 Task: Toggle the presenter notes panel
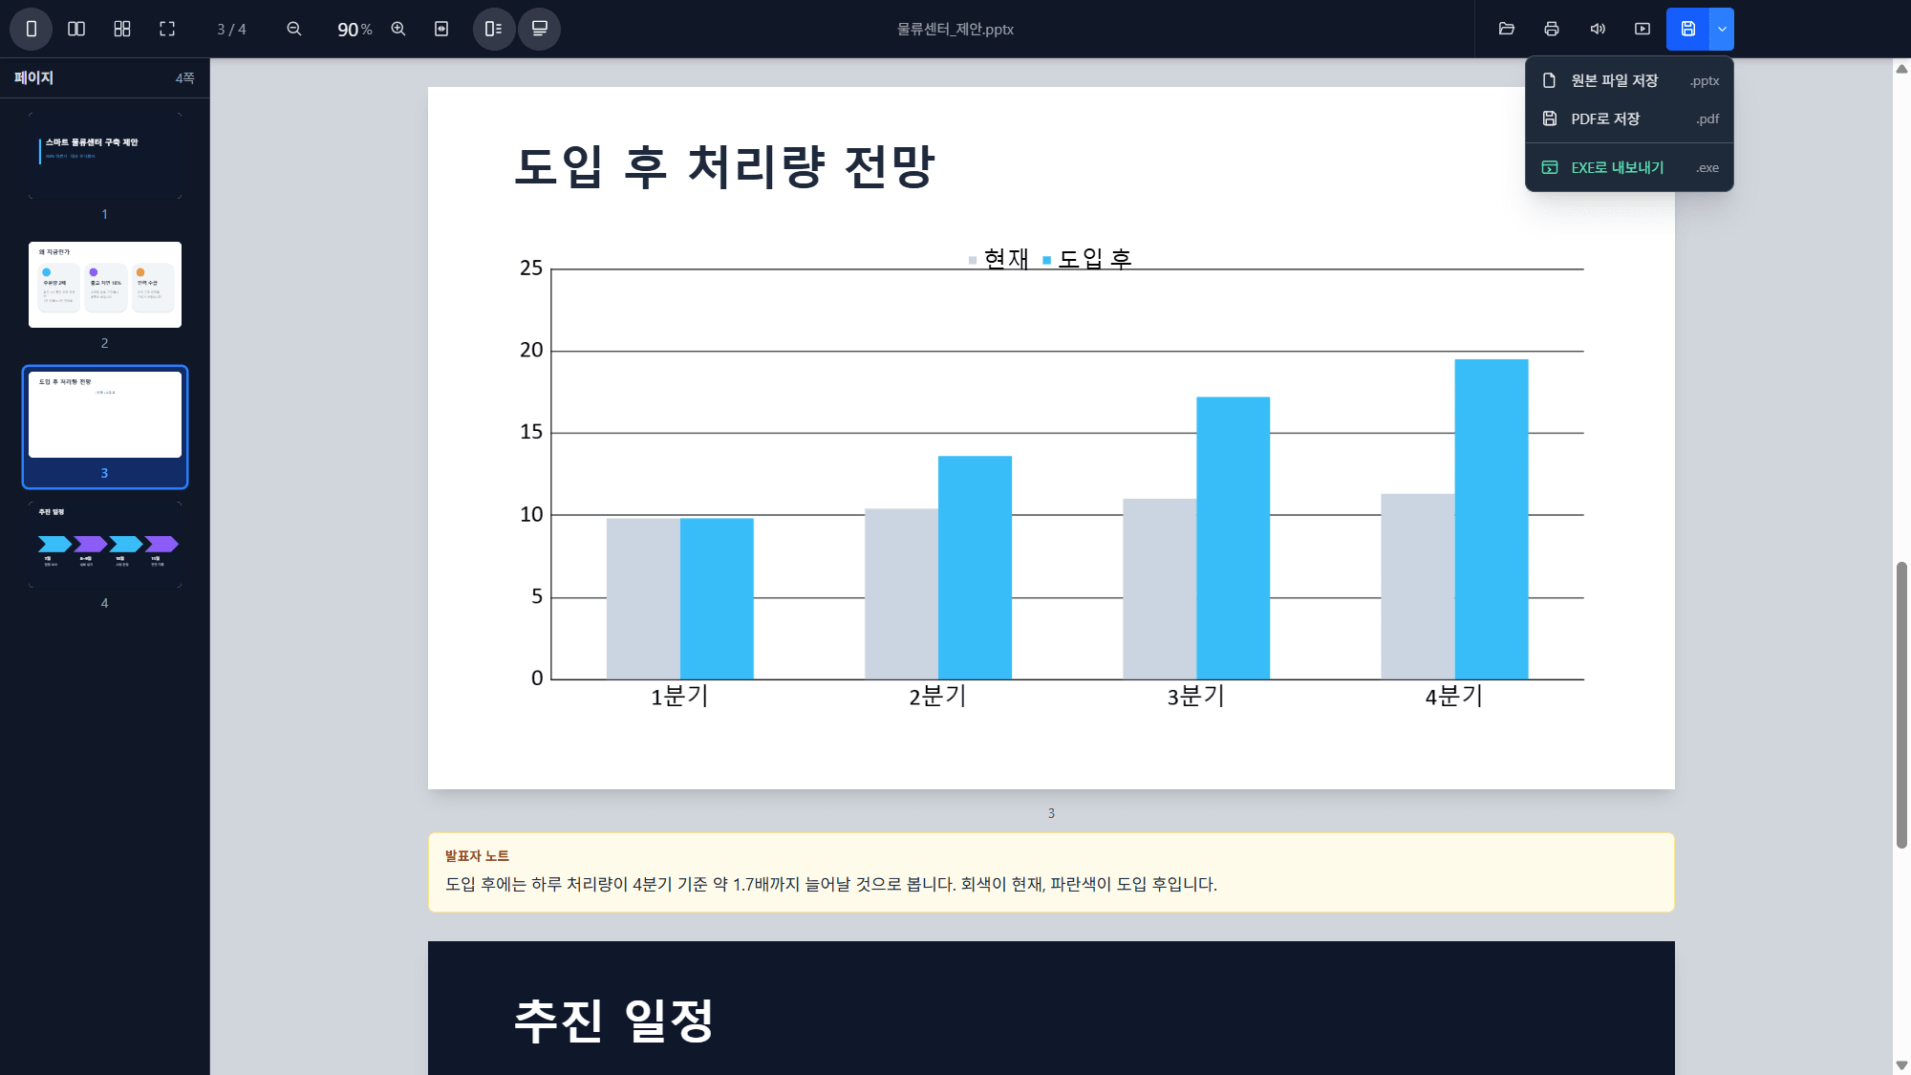tap(539, 29)
